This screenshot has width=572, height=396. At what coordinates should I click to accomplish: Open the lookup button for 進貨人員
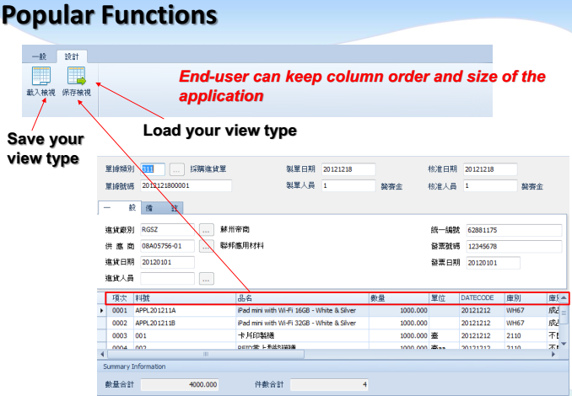pos(206,278)
